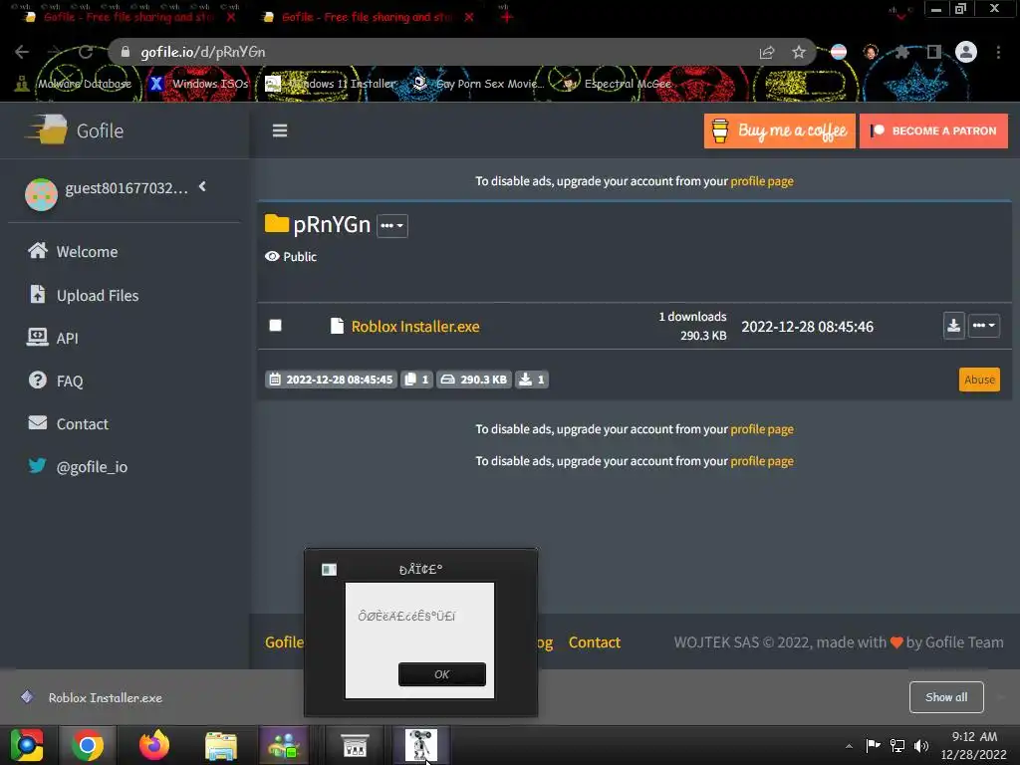The image size is (1020, 765).
Task: Open the Chrome three-dot menu
Action: 998,52
